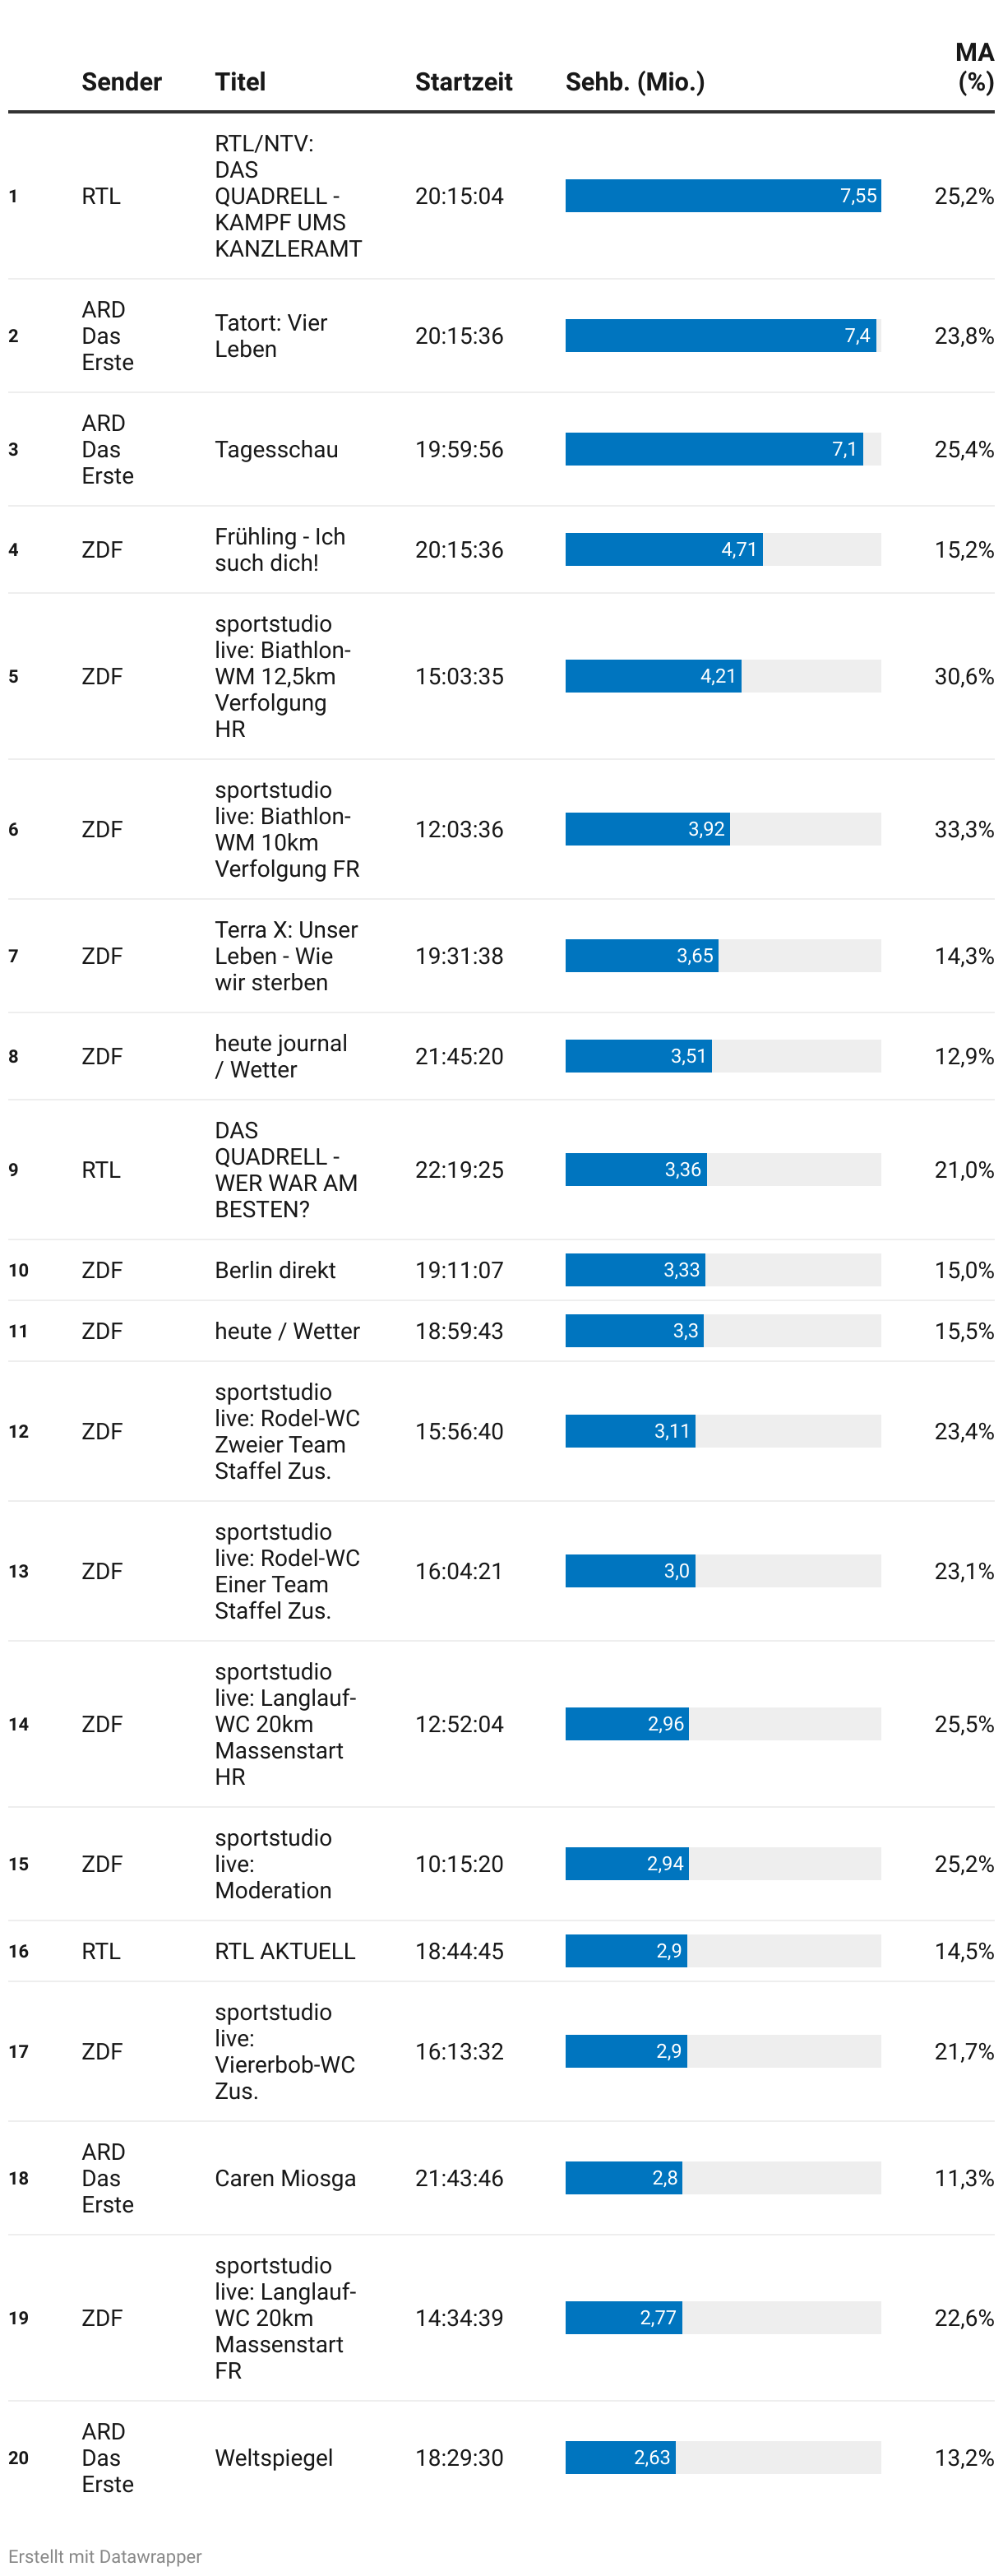Select the "Caren Miosga" row title
Screen dimensions: 1003x2576
click(285, 2178)
